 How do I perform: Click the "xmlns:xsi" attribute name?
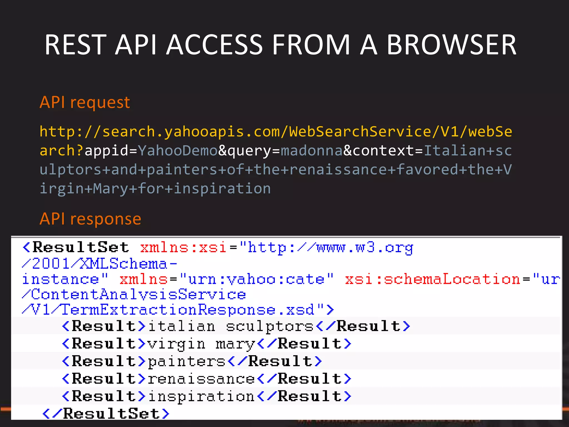183,247
